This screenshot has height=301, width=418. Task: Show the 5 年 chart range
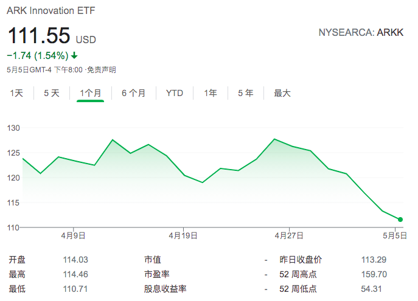pos(246,93)
